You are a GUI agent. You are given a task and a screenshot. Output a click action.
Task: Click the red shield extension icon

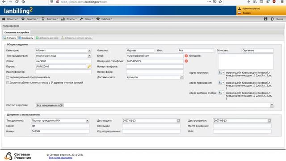tap(274, 2)
